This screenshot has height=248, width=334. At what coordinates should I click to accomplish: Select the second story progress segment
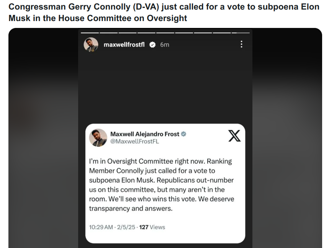pyautogui.click(x=109, y=33)
